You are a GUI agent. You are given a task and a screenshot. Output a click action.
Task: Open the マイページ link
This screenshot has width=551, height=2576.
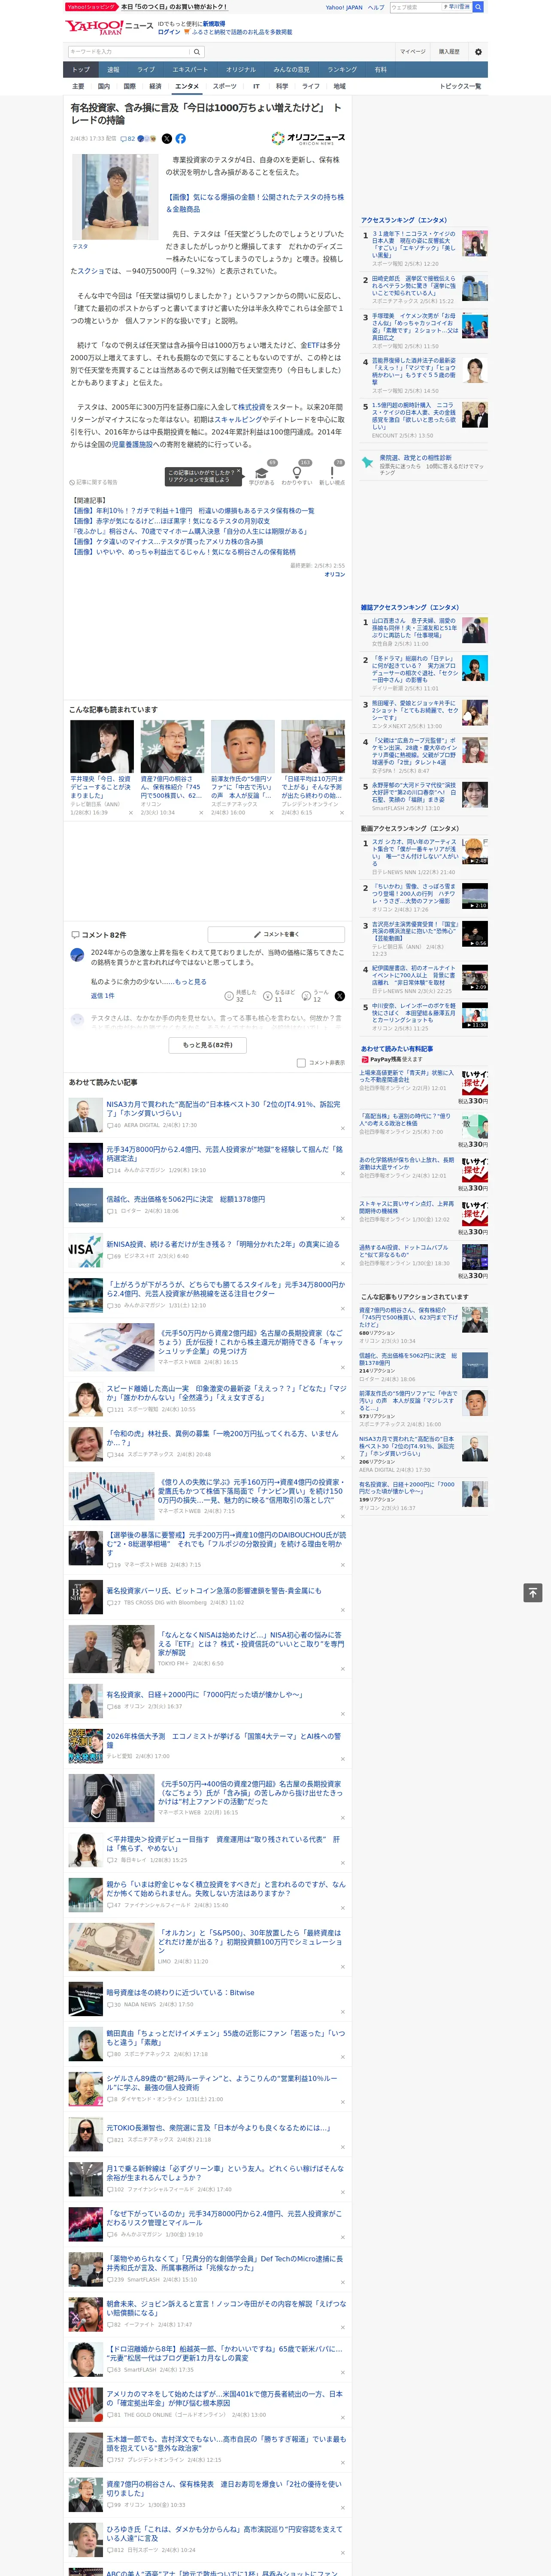coord(412,52)
